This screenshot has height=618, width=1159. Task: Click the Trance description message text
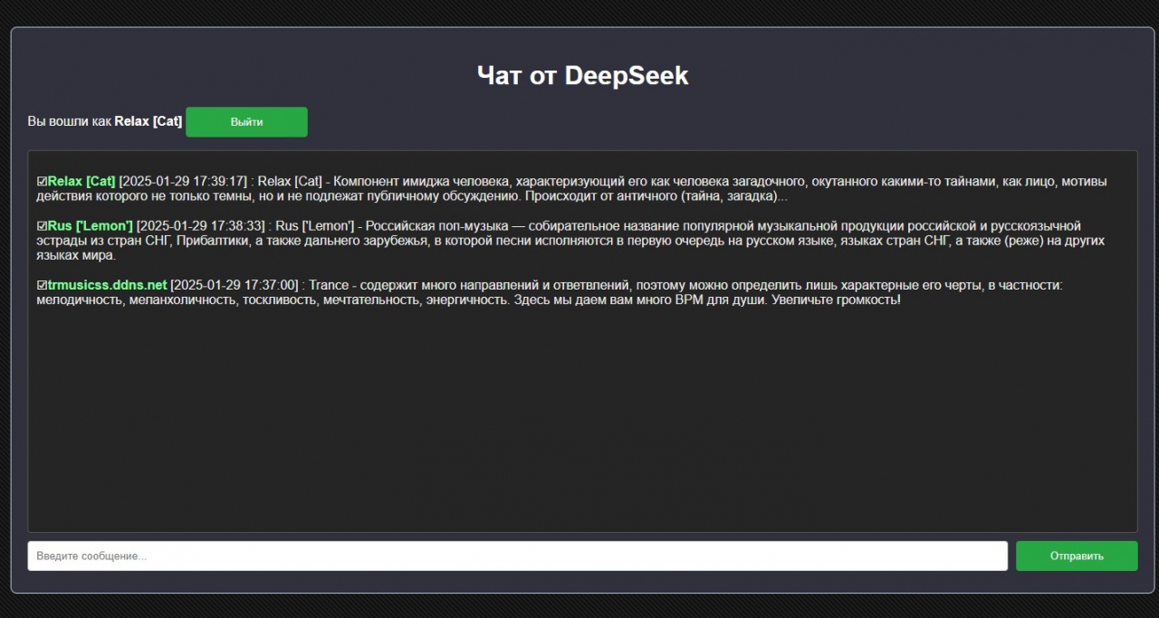pos(550,292)
